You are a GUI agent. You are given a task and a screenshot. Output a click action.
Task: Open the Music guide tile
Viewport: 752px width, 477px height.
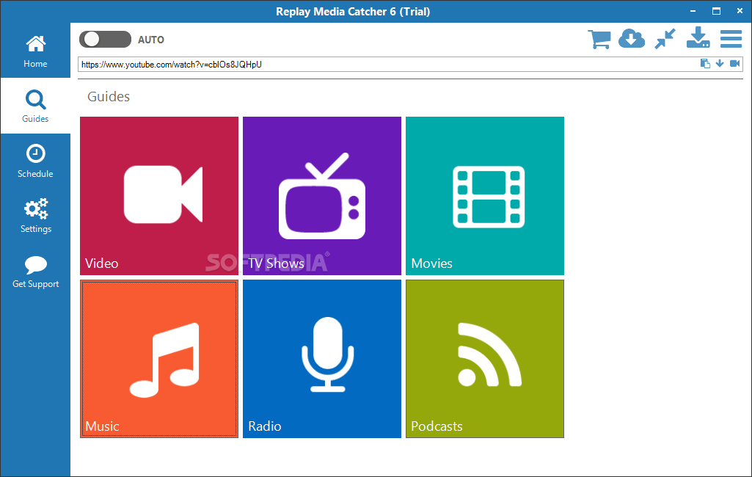[x=159, y=359]
